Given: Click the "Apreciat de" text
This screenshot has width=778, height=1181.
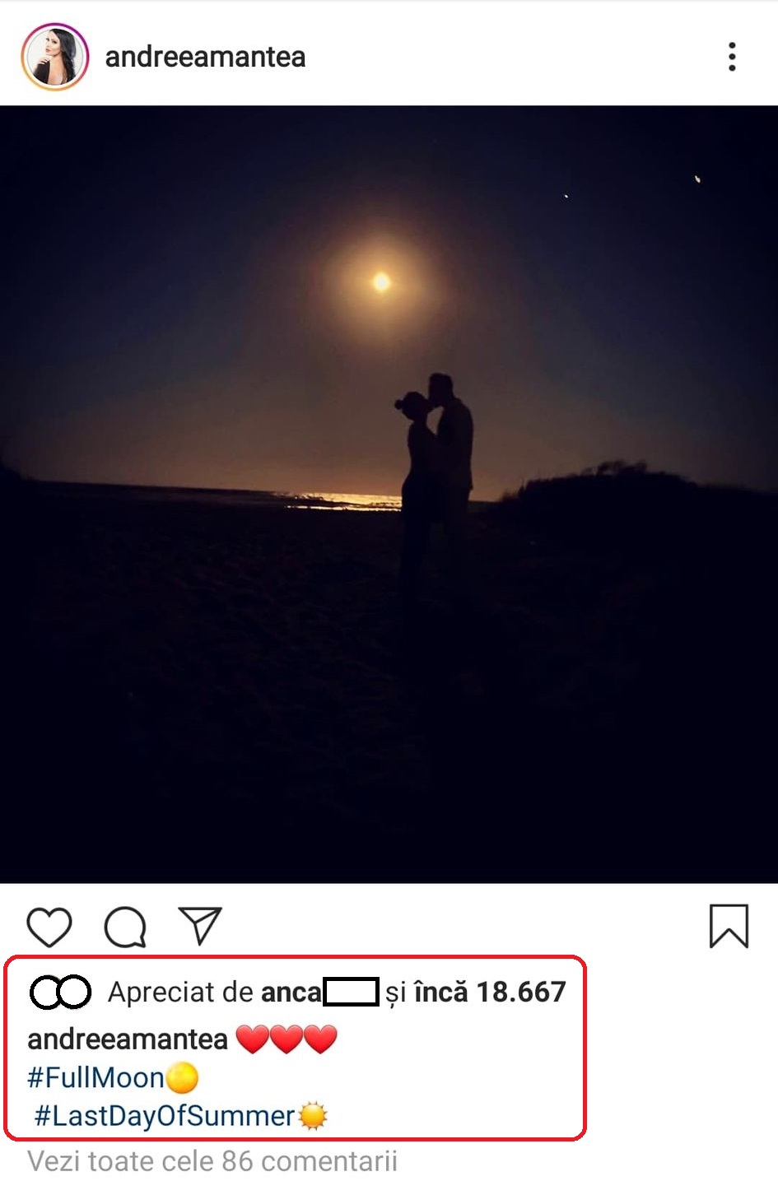Looking at the screenshot, I should coord(181,992).
